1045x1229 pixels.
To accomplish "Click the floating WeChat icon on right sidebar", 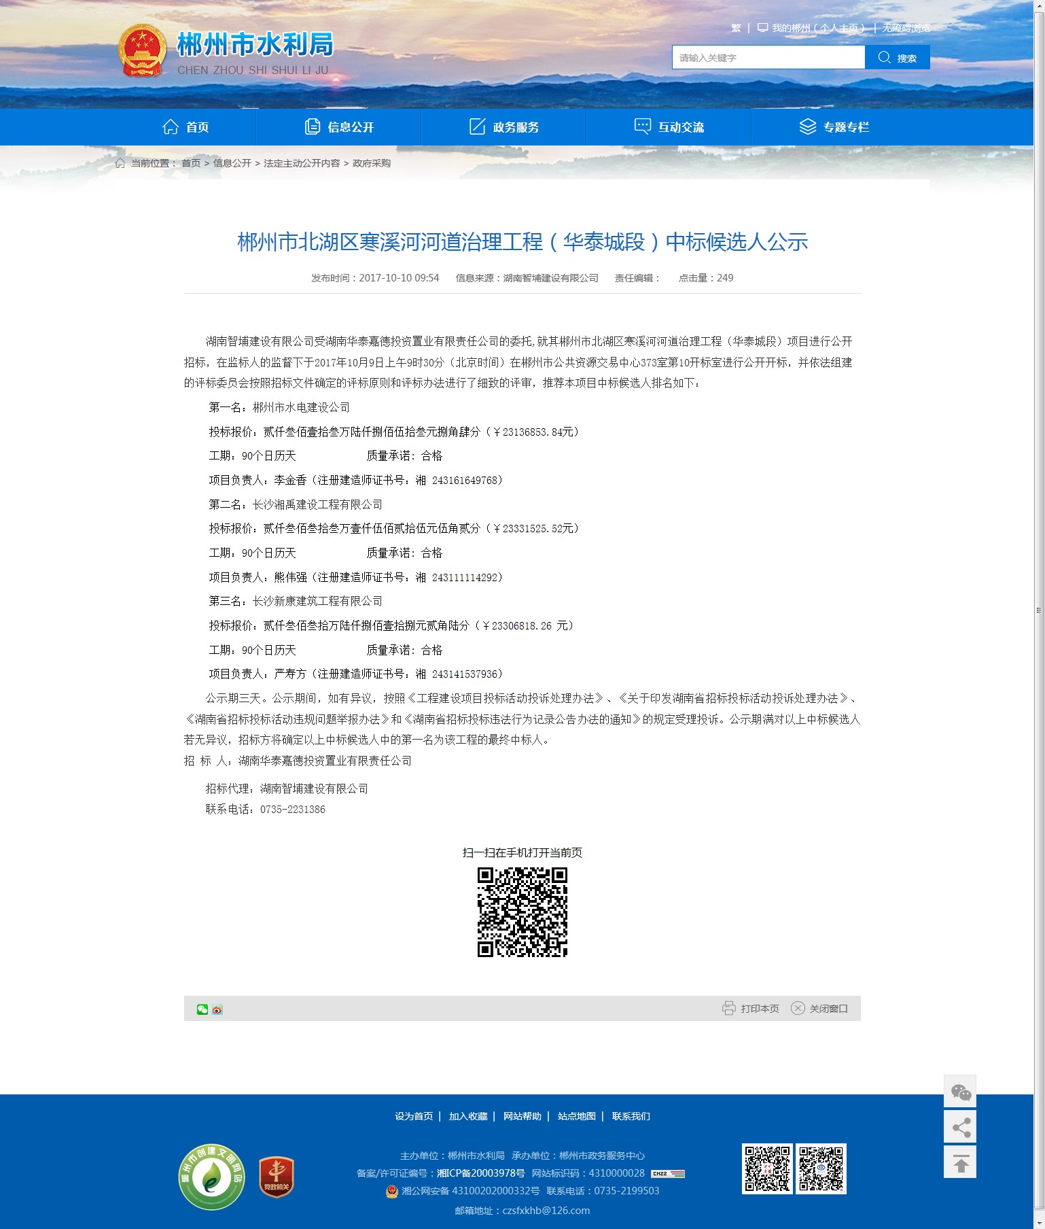I will (x=960, y=1092).
